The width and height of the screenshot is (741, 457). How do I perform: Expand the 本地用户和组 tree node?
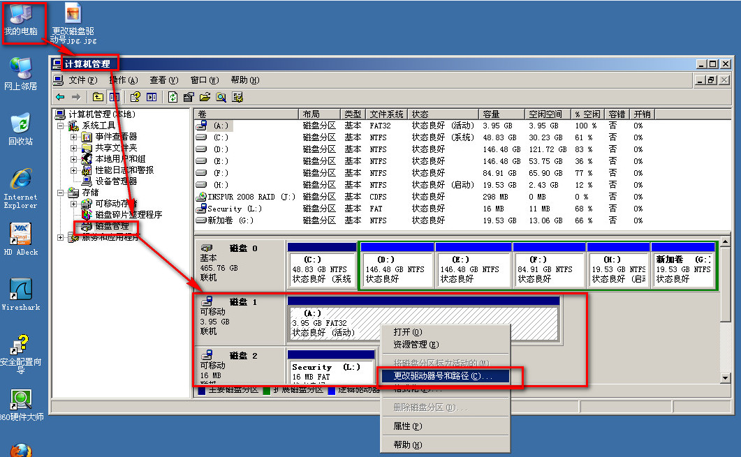coord(74,159)
